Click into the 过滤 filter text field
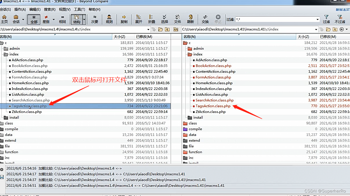The width and height of the screenshot is (350, 196). [x=275, y=20]
